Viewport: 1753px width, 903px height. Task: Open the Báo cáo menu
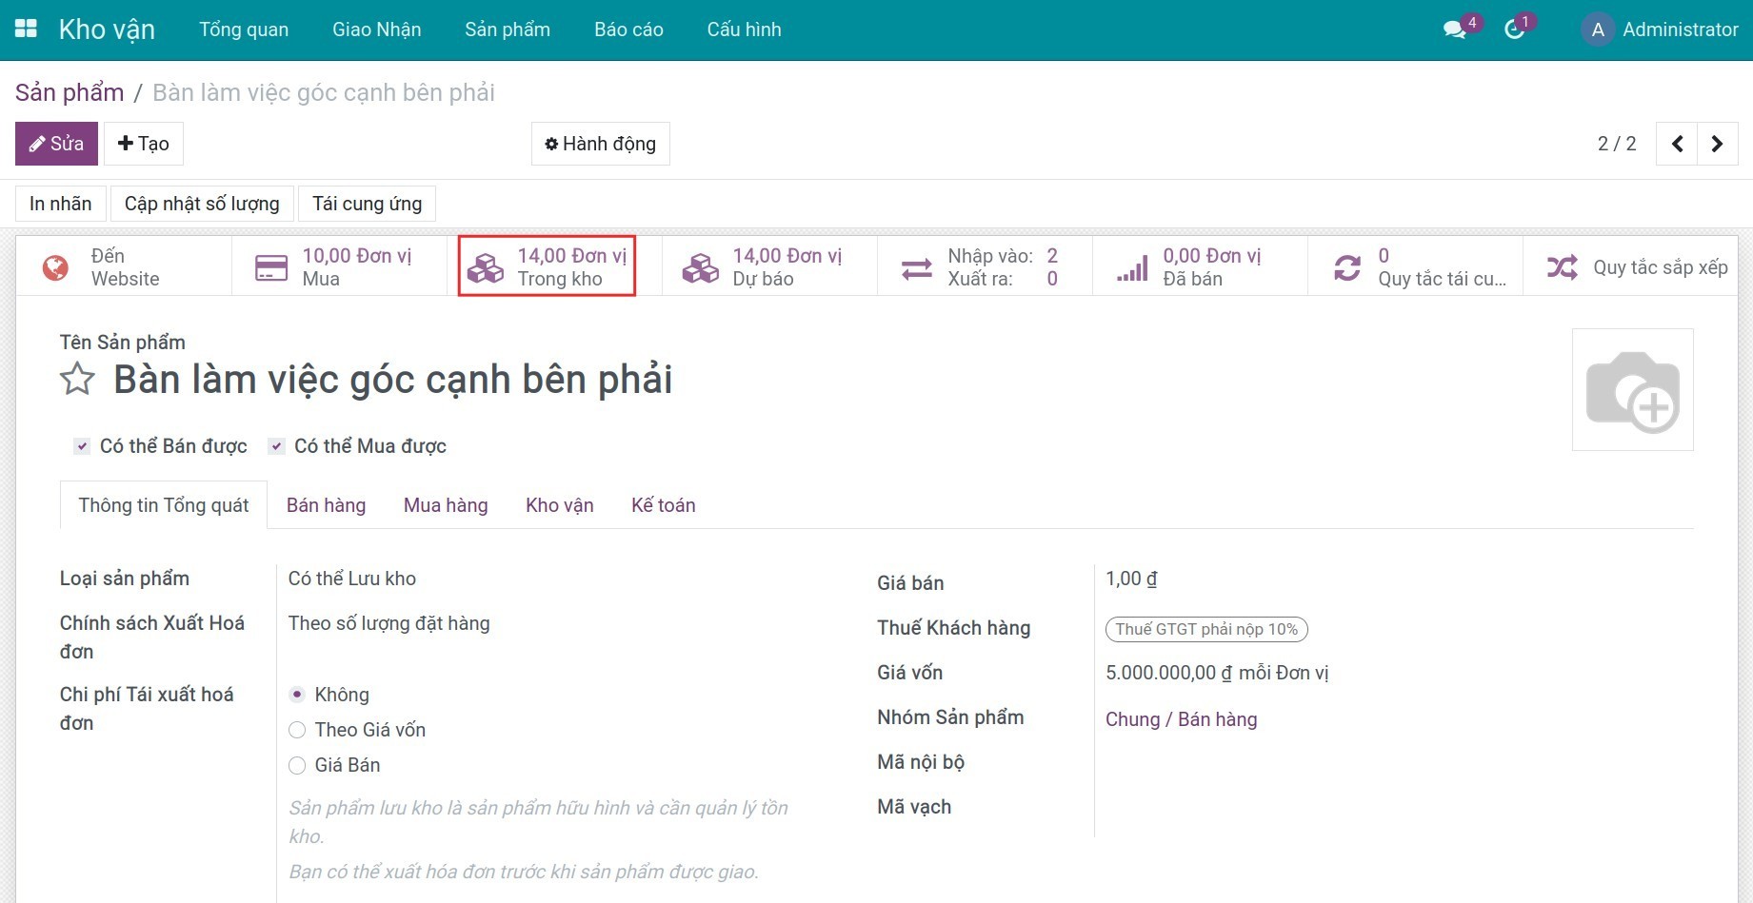tap(628, 29)
